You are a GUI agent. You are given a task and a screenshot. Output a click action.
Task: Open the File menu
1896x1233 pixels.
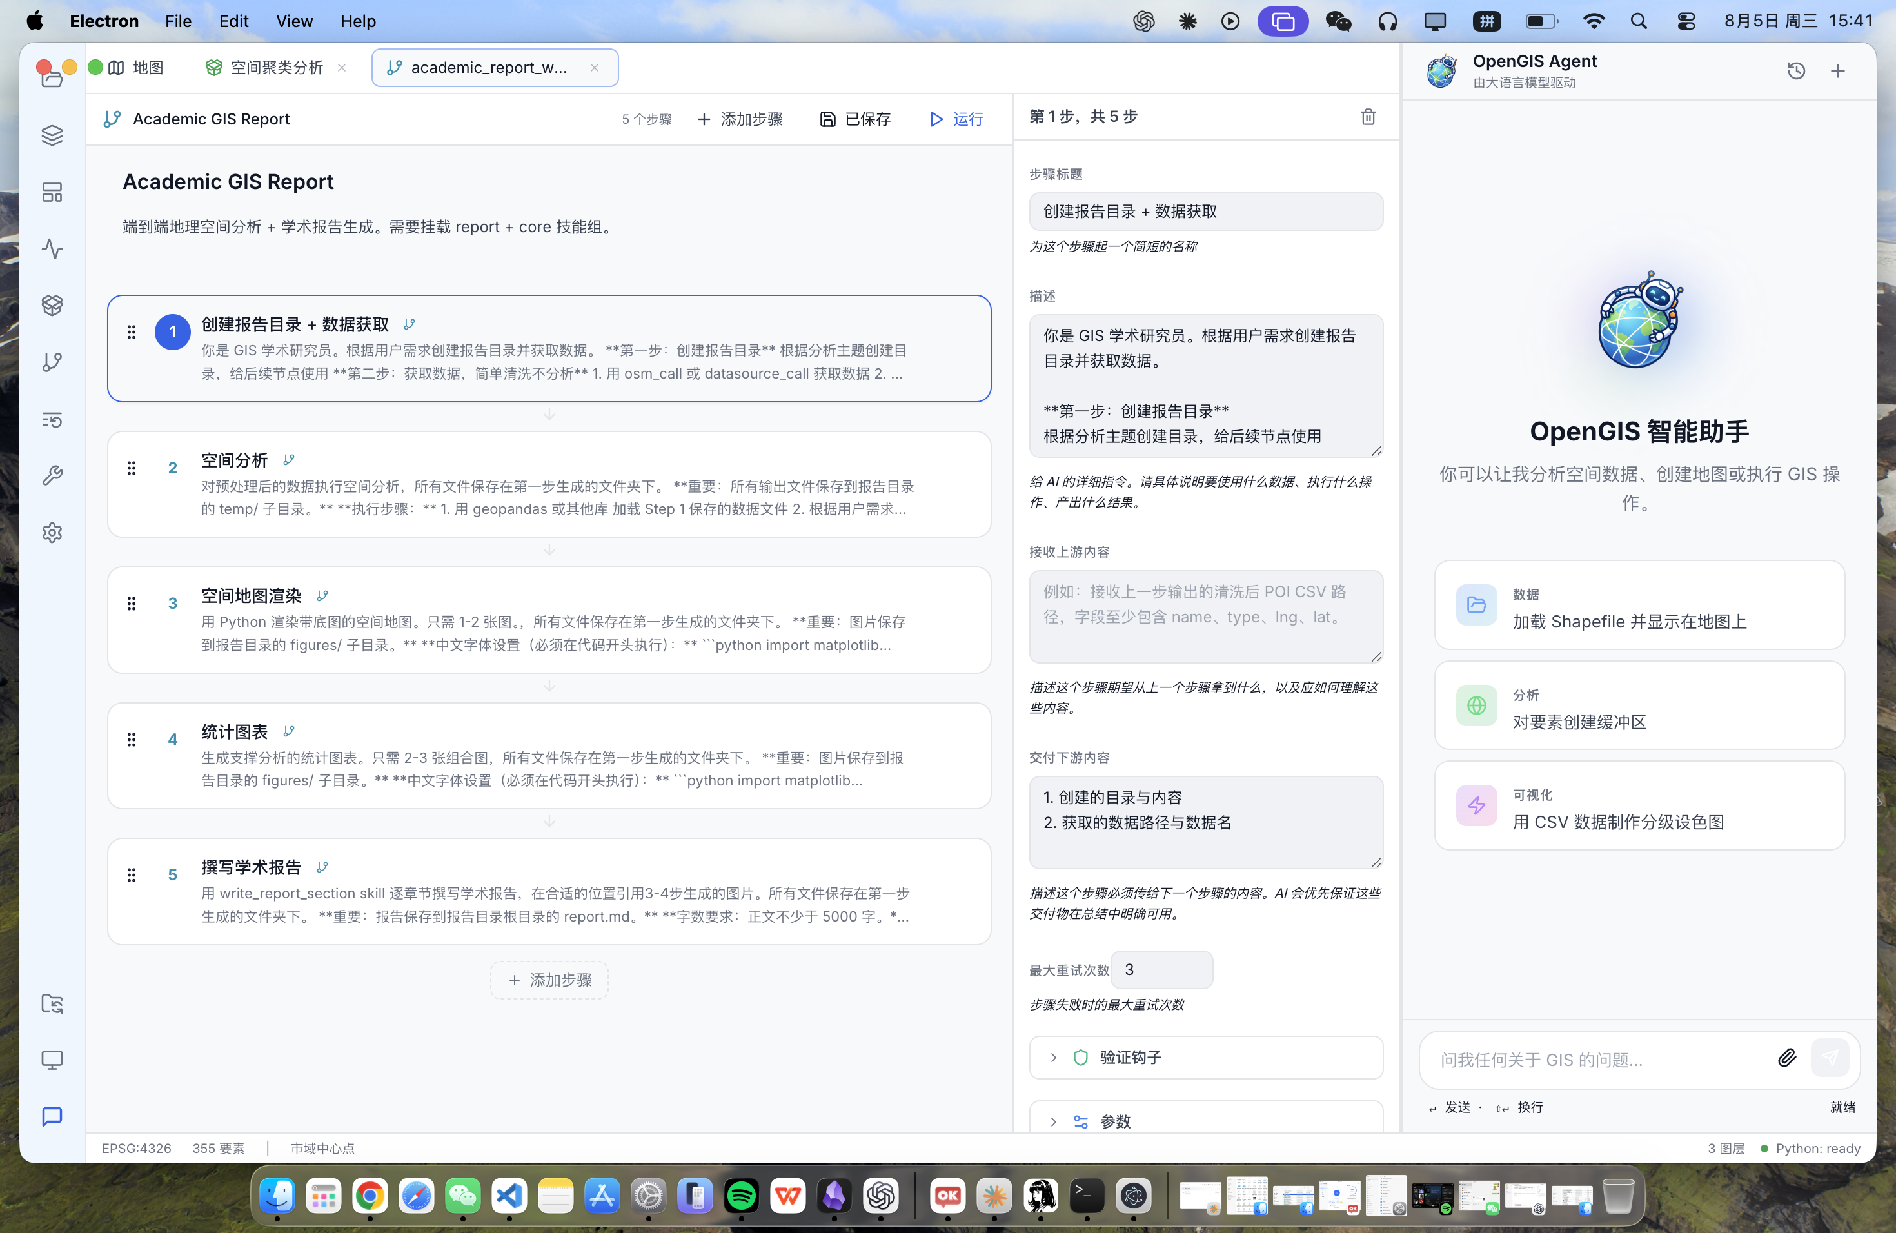pyautogui.click(x=179, y=21)
